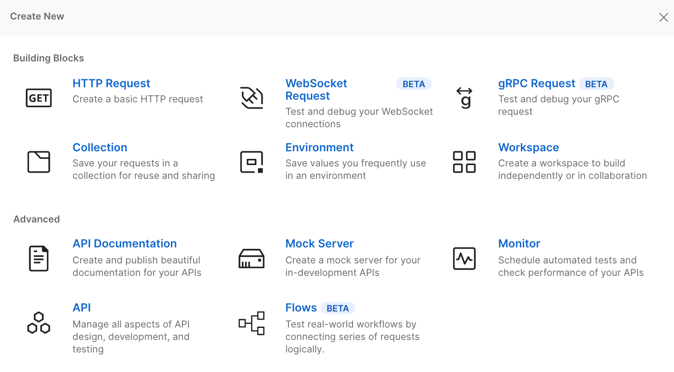The width and height of the screenshot is (674, 372).
Task: Click the API Documentation page icon
Action: (39, 259)
